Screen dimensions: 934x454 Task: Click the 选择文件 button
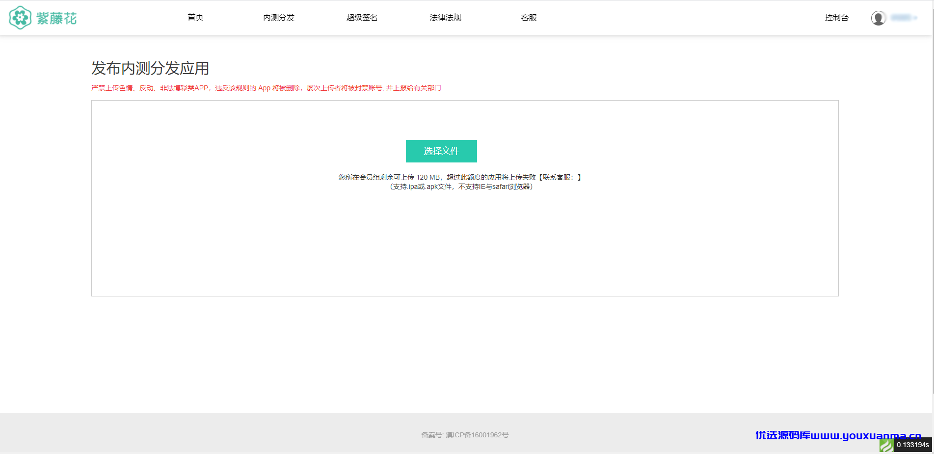pos(441,151)
